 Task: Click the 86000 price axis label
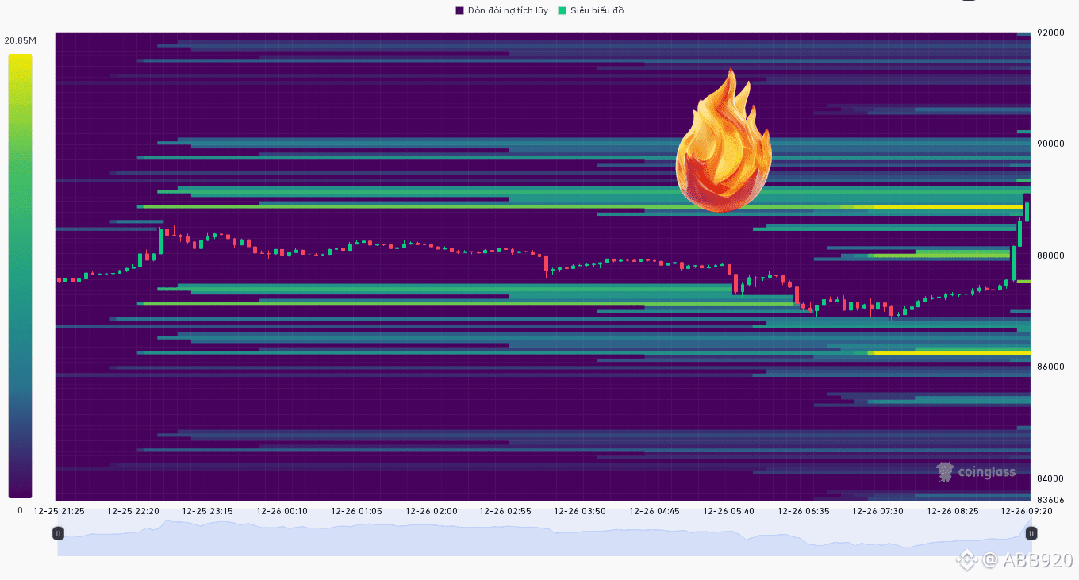pos(1051,367)
